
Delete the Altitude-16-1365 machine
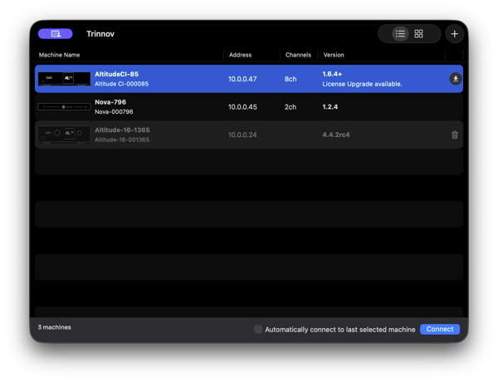pyautogui.click(x=454, y=135)
